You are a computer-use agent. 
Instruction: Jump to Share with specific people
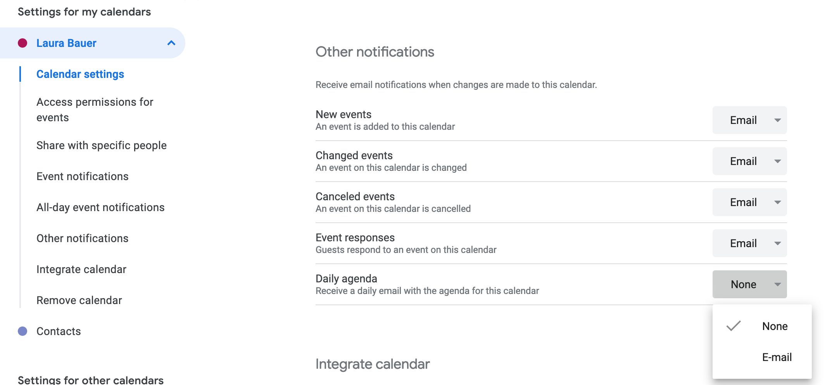(x=101, y=145)
